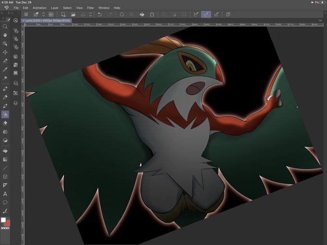Close the Lucha canvas tab
327x245 pixels.
click(x=23, y=21)
